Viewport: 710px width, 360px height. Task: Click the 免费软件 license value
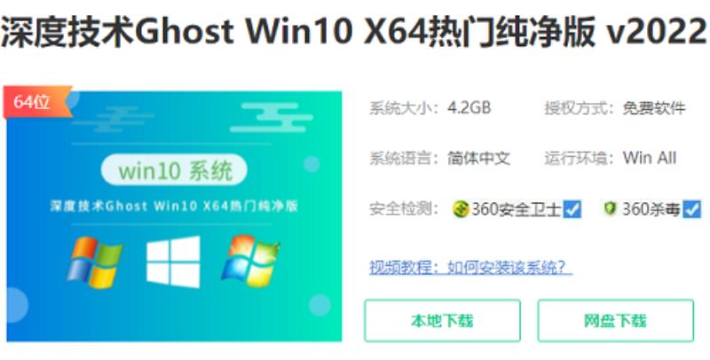point(654,108)
